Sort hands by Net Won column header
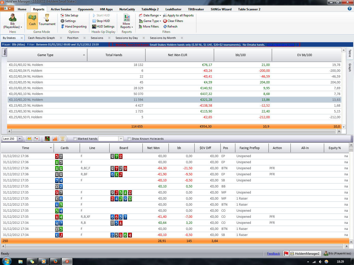The image size is (354, 265). [153, 148]
